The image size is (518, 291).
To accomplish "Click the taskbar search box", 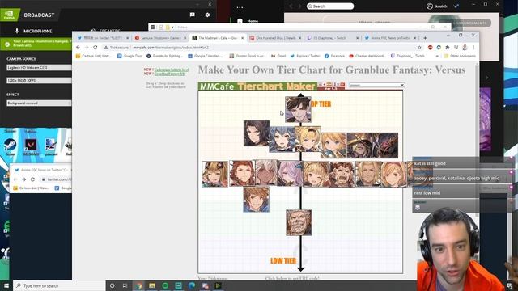I will 59,285.
